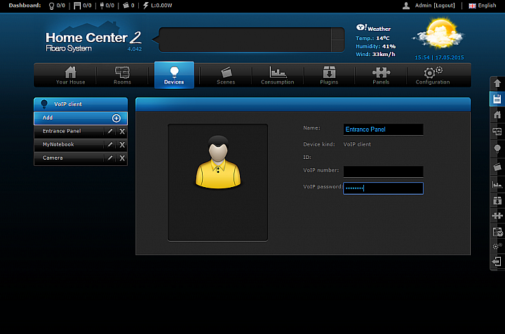This screenshot has width=505, height=334.
Task: Click the scroll-to-top arrow in right sidebar
Action: point(497,83)
